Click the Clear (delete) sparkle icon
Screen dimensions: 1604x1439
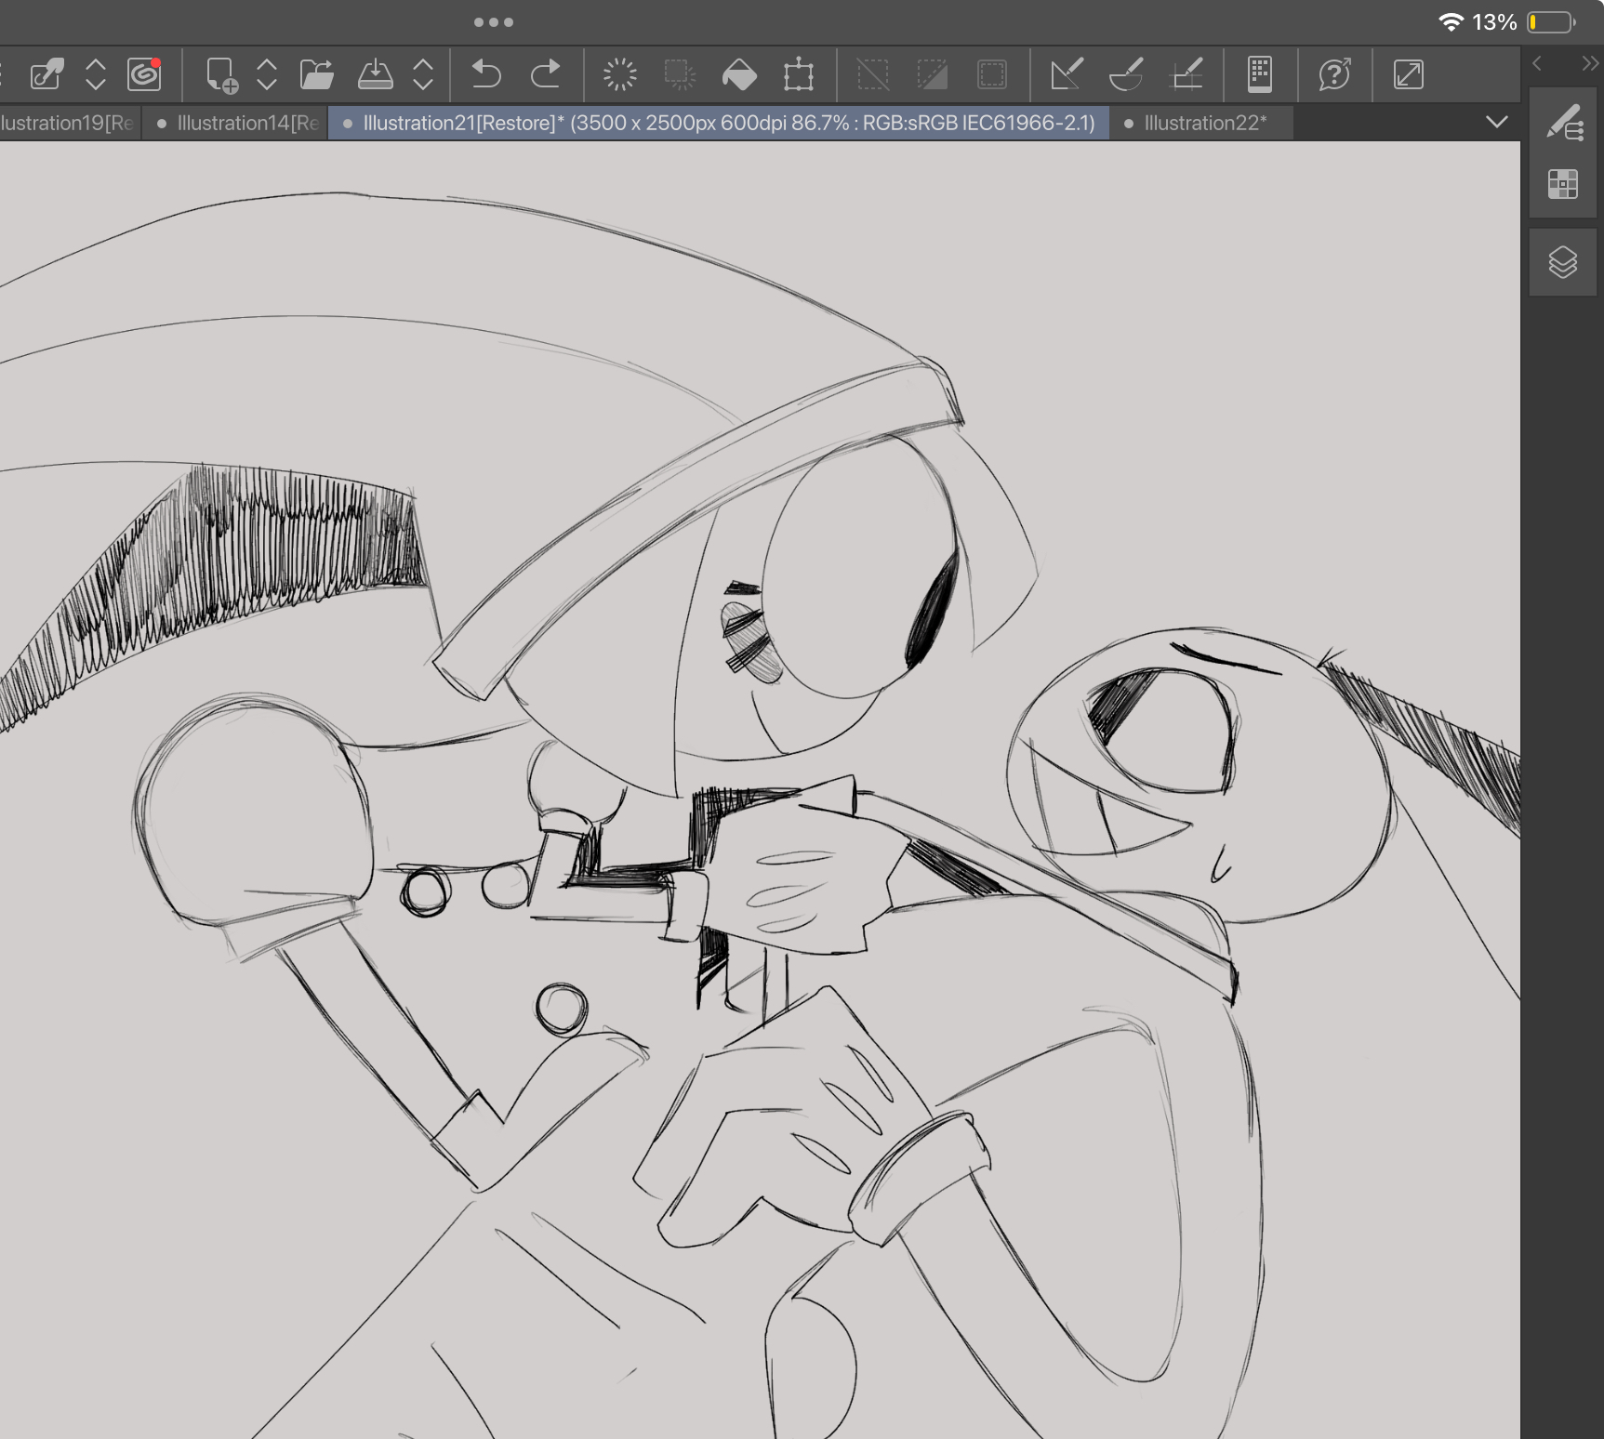pyautogui.click(x=619, y=74)
